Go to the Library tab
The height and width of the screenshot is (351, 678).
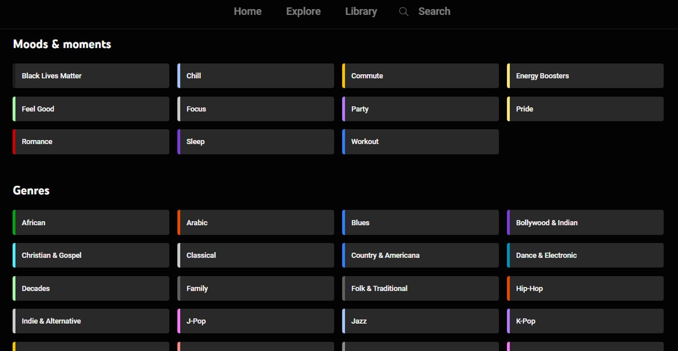(x=361, y=12)
